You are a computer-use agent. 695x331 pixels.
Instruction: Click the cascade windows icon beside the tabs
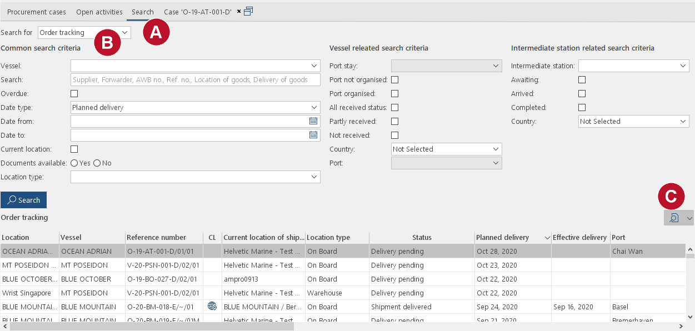(x=248, y=11)
